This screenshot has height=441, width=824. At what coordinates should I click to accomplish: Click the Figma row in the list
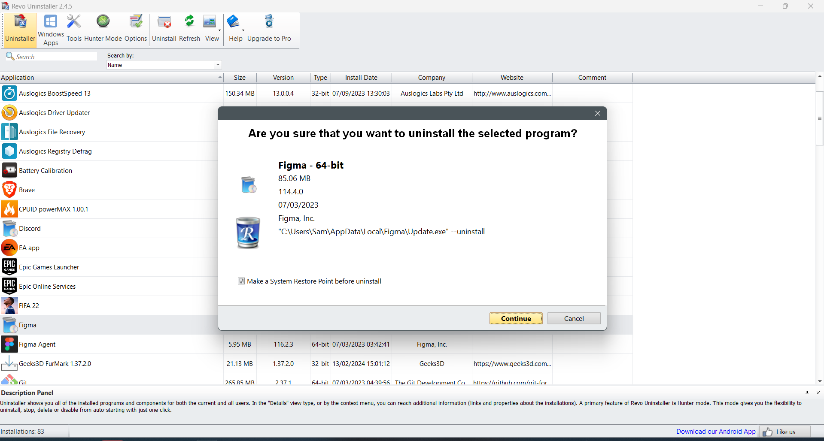[x=109, y=325]
